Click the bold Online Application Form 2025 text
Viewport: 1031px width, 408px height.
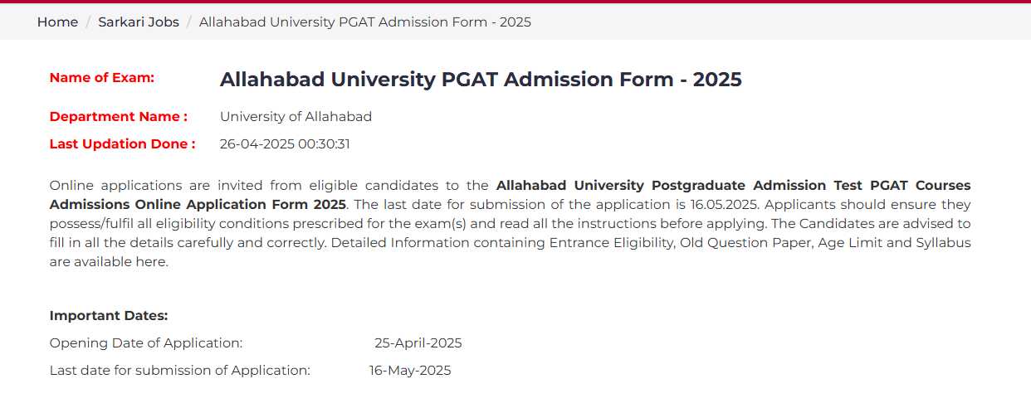240,204
